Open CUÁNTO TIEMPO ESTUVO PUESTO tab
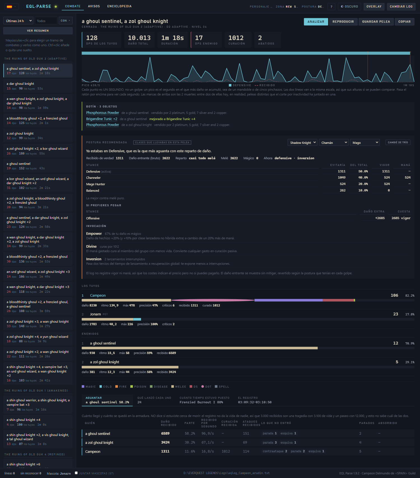Image resolution: width=420 pixels, height=478 pixels. (x=204, y=400)
